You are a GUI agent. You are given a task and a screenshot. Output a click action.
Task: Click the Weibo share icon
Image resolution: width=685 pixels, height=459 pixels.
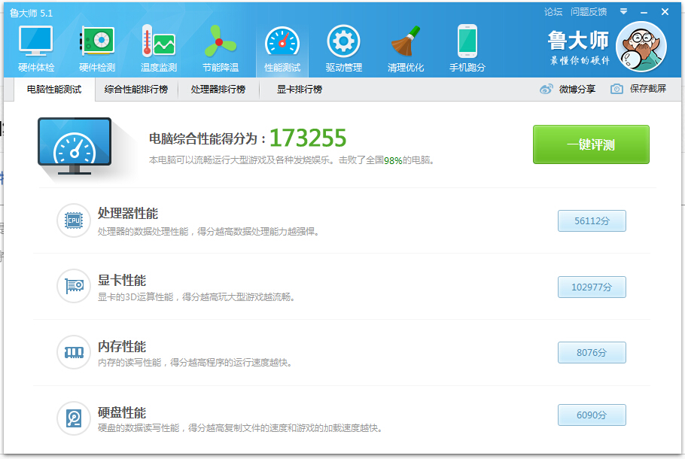pyautogui.click(x=546, y=89)
